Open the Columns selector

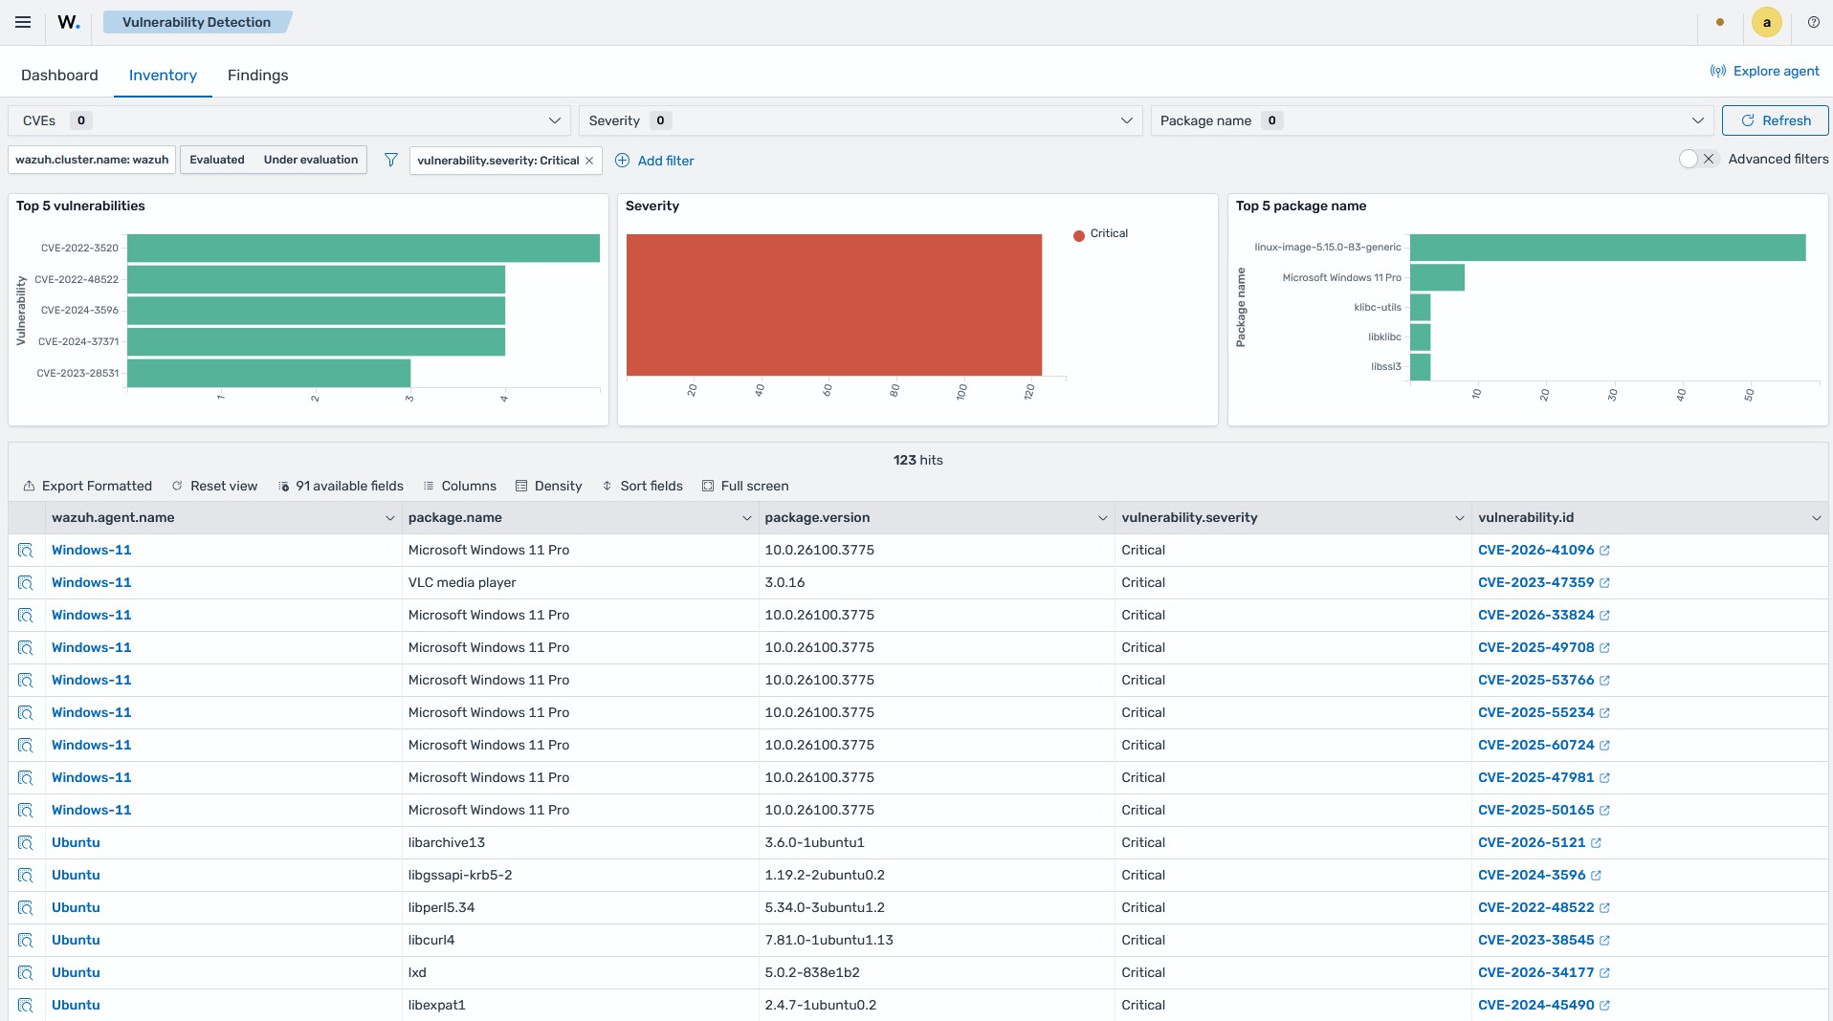click(x=459, y=486)
